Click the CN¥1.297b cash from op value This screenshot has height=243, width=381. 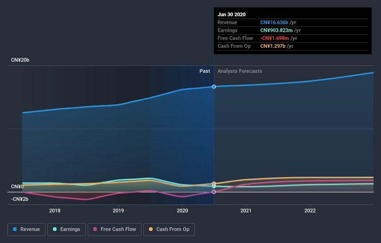[x=273, y=46]
